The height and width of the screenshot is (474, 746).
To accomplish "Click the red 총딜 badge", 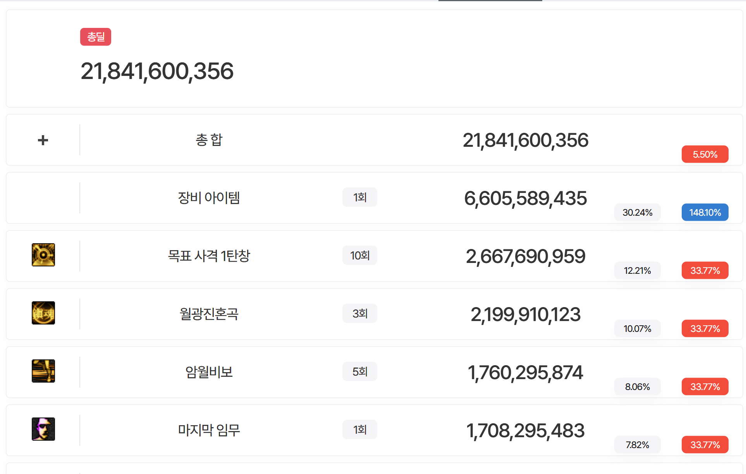I will [96, 37].
